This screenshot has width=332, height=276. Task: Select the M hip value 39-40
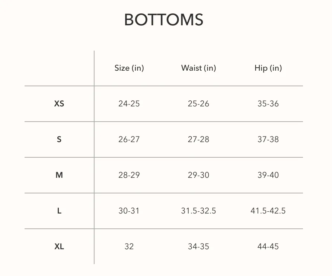coord(268,175)
